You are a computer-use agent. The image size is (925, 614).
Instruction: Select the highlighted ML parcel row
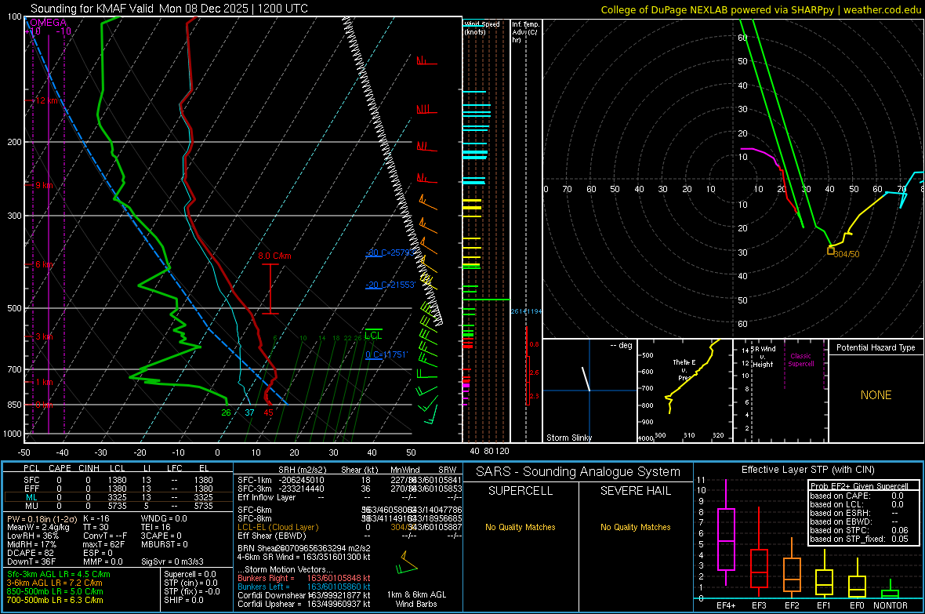click(118, 497)
